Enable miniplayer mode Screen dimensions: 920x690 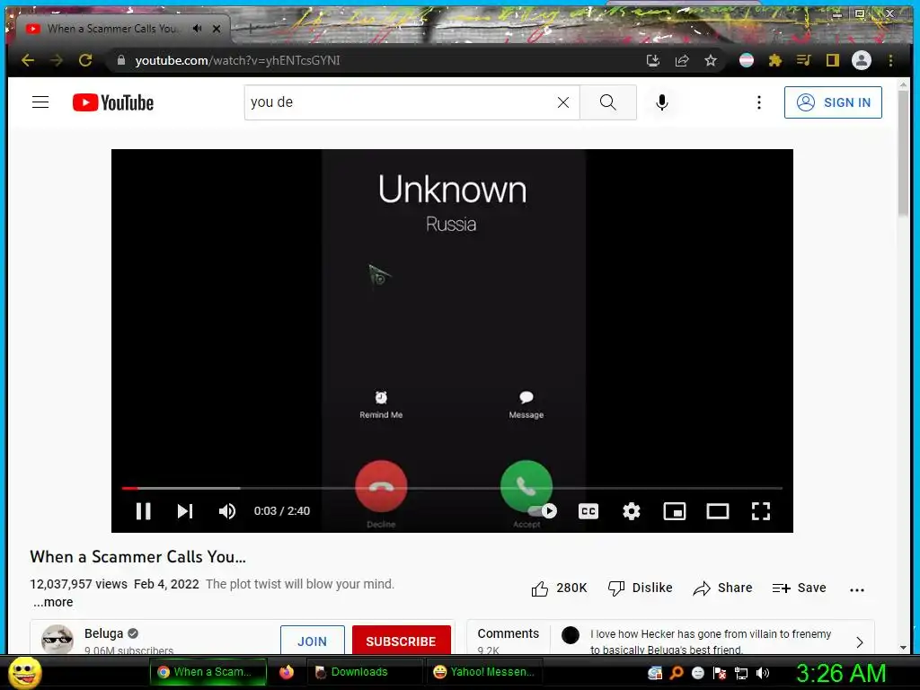tap(674, 511)
